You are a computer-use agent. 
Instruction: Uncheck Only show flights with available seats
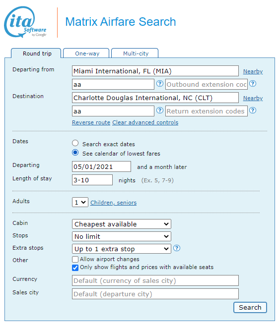click(x=75, y=268)
